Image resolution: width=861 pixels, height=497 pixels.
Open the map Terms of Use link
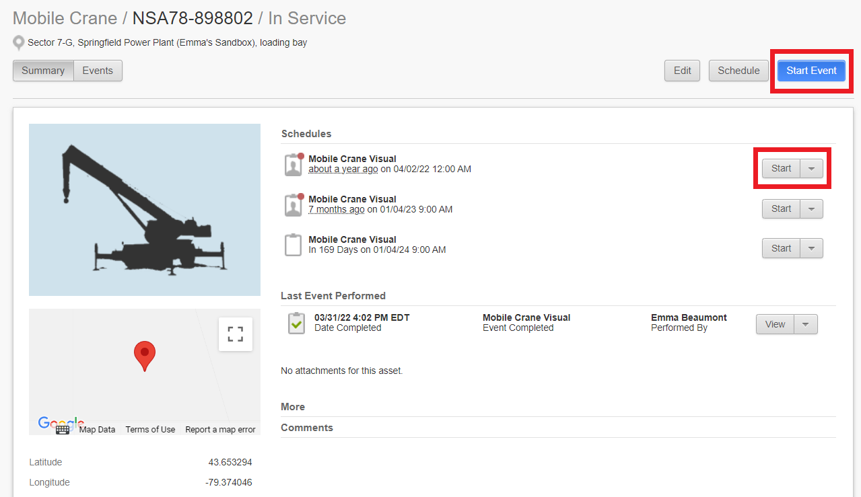150,430
